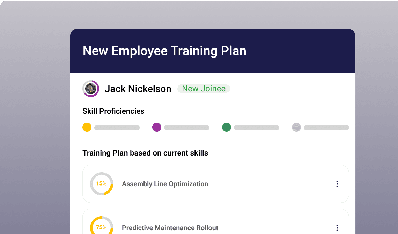The width and height of the screenshot is (398, 234).
Task: Click the purple skill progress bar
Action: point(186,127)
